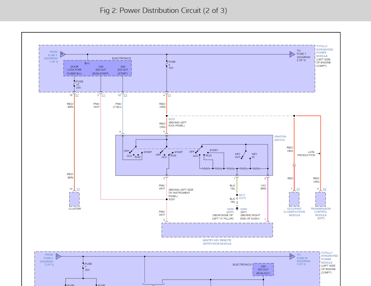This screenshot has width=371, height=286.
Task: Click the Sentry Key Remote Entry/WCM Module box
Action: [217, 230]
